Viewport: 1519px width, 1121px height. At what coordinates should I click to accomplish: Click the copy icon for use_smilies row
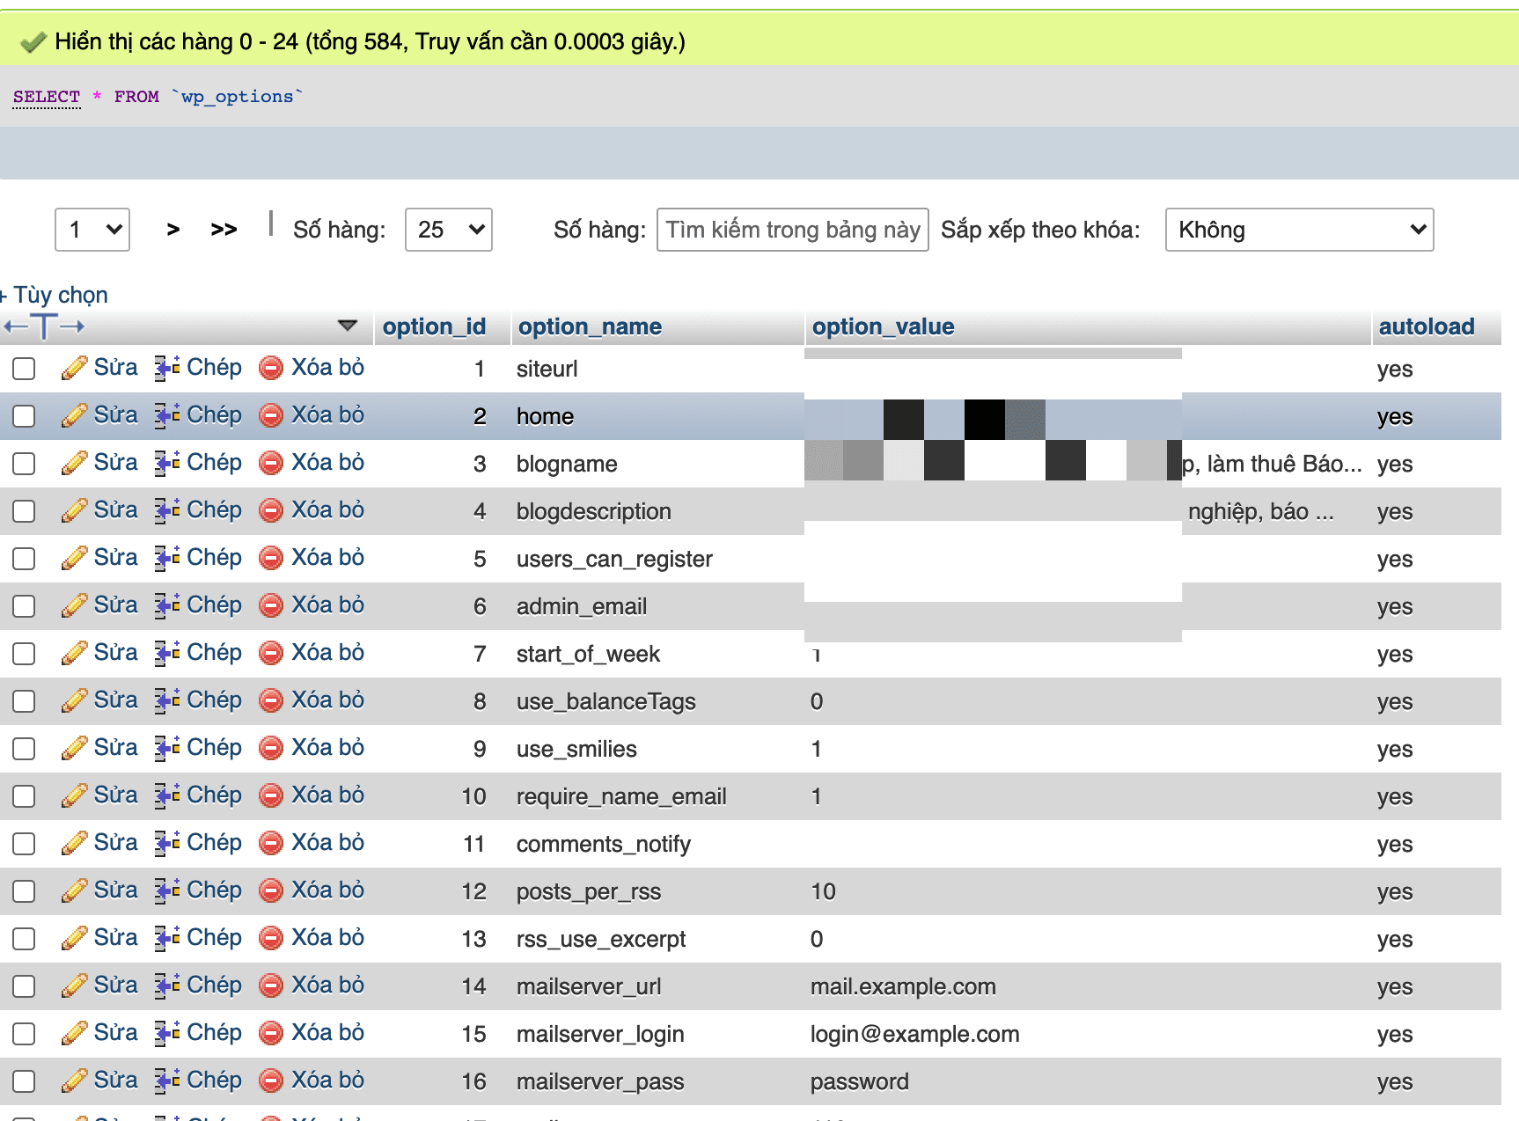(x=167, y=748)
